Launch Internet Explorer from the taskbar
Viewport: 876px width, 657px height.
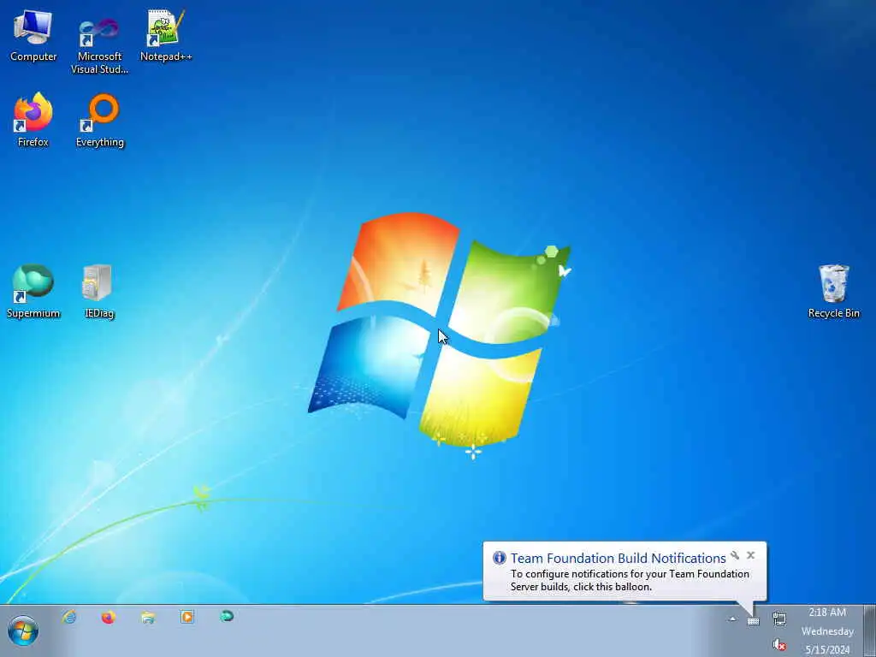pos(69,617)
